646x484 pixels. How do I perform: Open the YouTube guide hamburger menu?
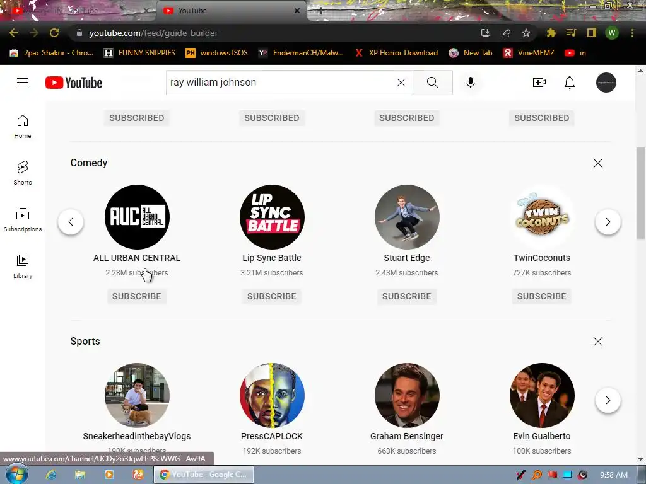click(23, 83)
